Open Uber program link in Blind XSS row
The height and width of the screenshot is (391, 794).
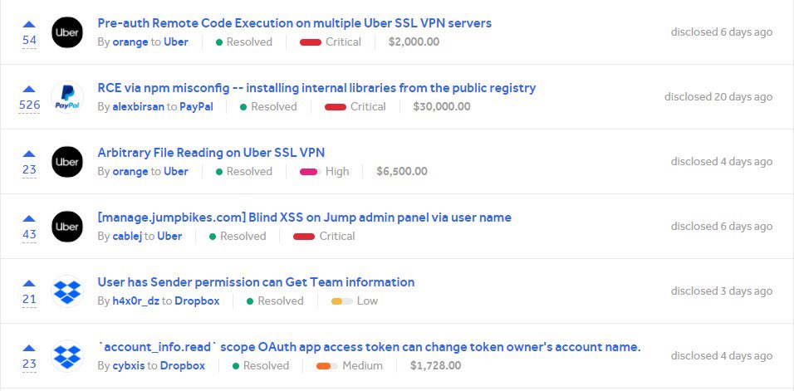tap(169, 237)
